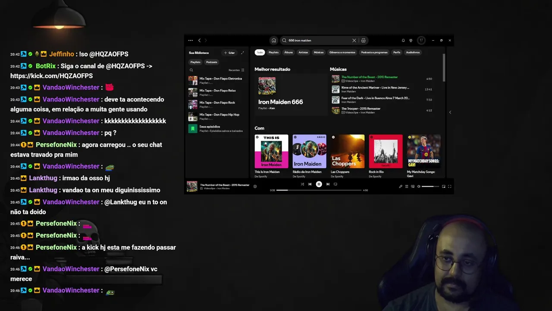Select the Gêneros e momentos tab

(x=342, y=52)
